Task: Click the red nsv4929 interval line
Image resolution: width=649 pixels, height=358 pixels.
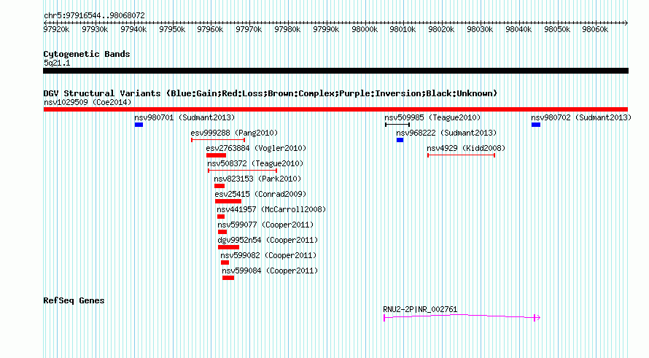Action: click(461, 155)
